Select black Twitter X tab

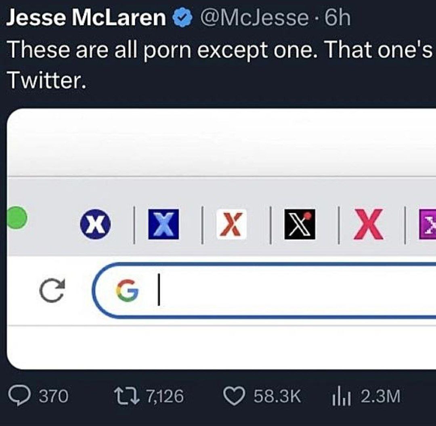[300, 224]
